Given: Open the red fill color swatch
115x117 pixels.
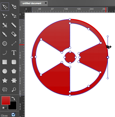Looking at the screenshot, I should (x=6, y=101).
